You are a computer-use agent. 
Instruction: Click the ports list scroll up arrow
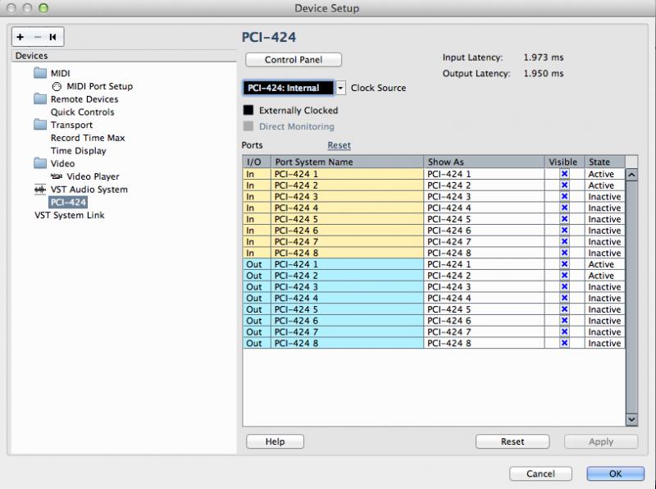tap(631, 175)
